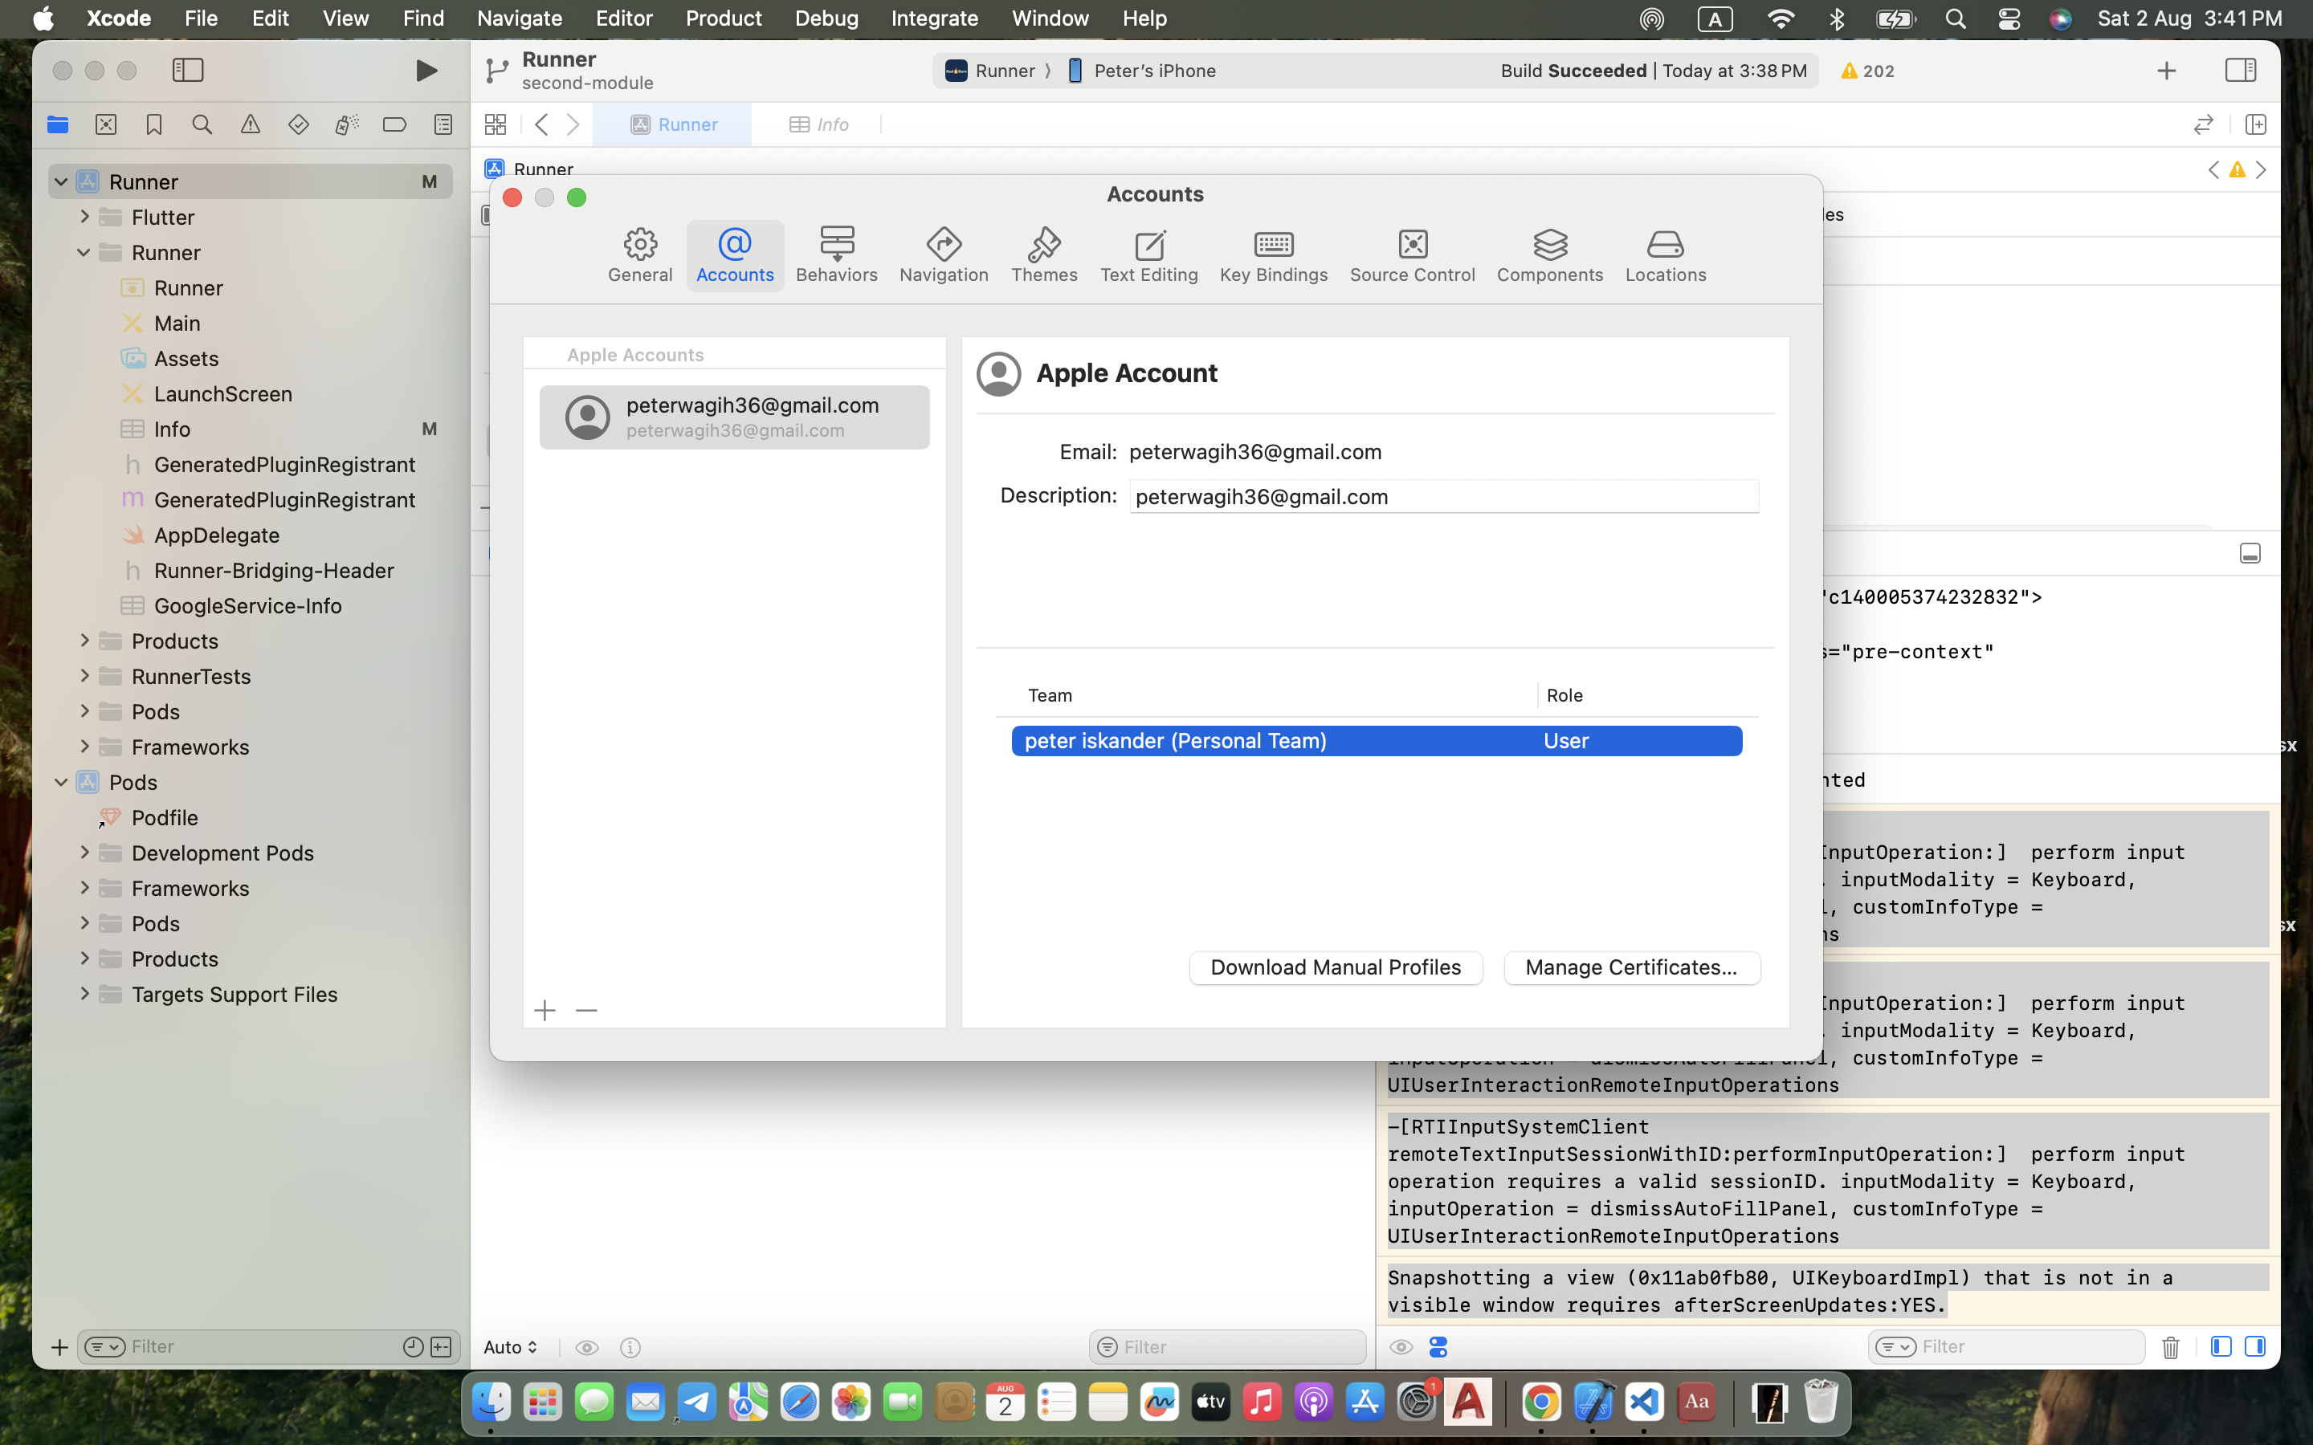This screenshot has width=2313, height=1445.
Task: Open the Source Control navigator icon
Action: coord(106,124)
